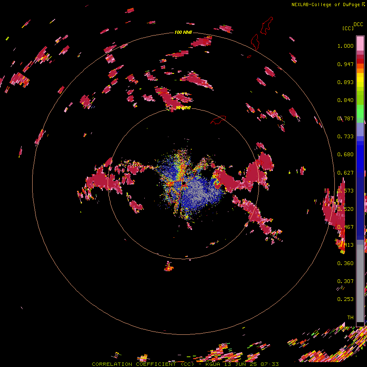
Task: Click the 0.893 legend value
Action: pyautogui.click(x=345, y=82)
